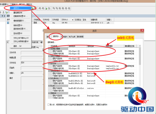Viewport: 156px width, 114px height.
Task: Click the 2015-08-20 creation time cell
Action: pos(98,23)
